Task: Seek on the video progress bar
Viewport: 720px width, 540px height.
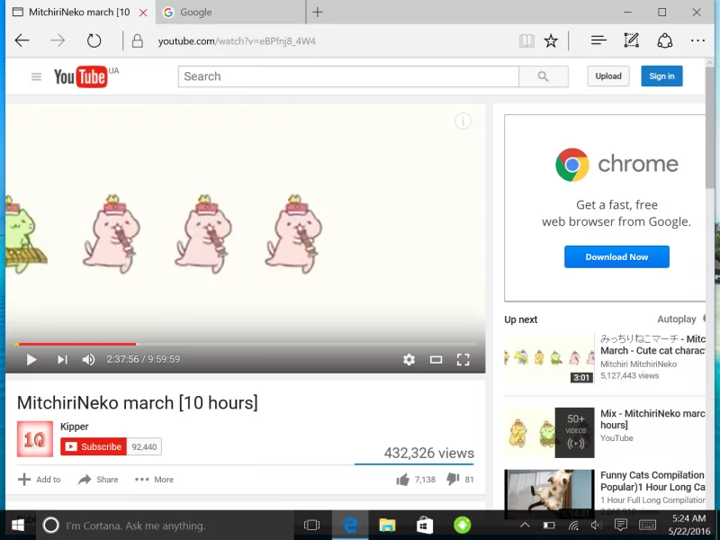Action: 245,344
